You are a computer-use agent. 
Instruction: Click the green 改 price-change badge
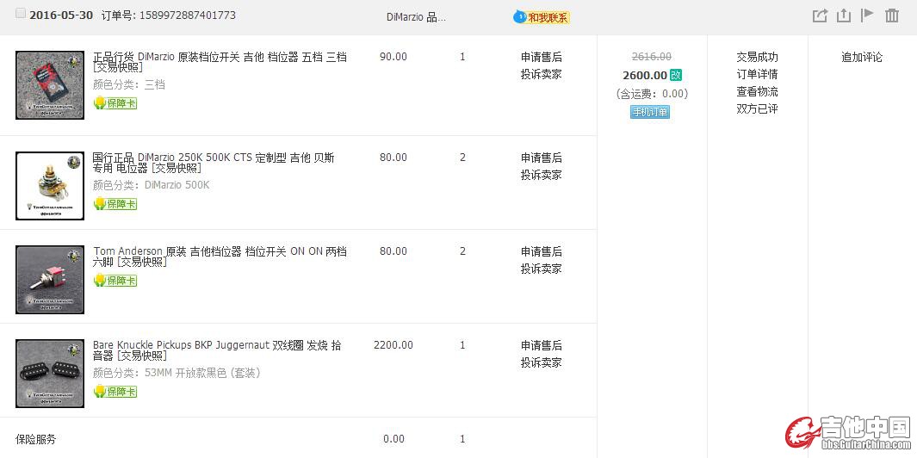click(676, 75)
